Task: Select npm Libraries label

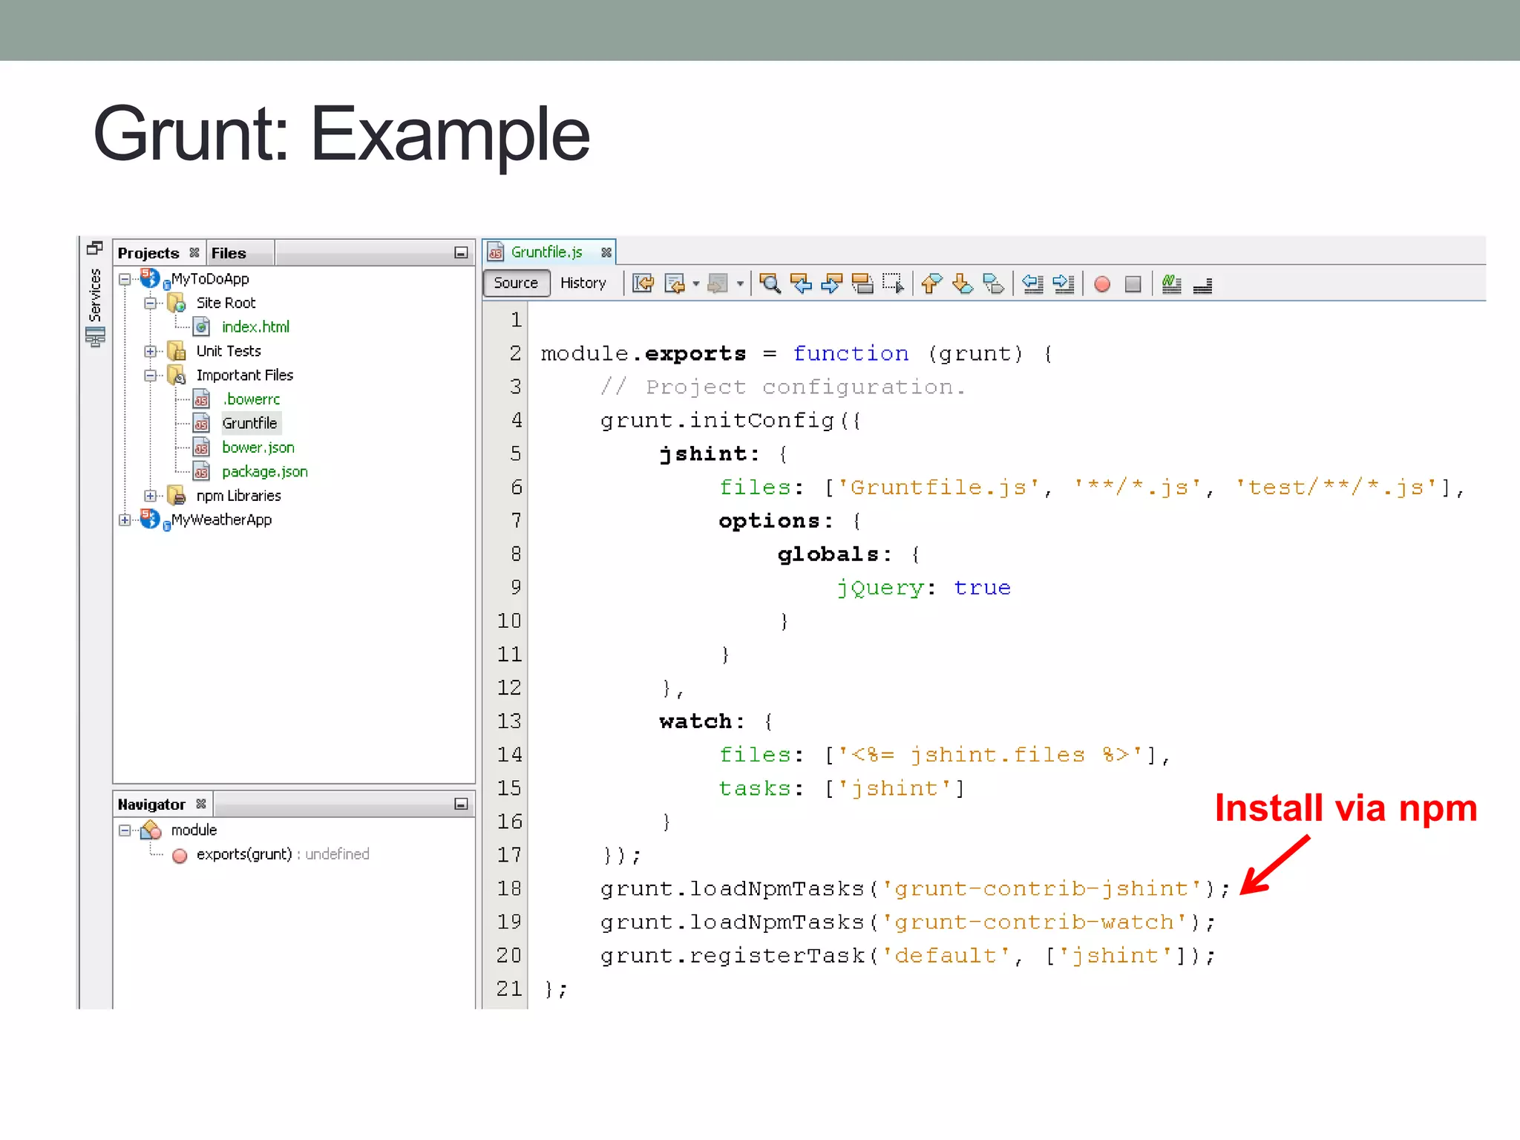Action: (x=238, y=496)
